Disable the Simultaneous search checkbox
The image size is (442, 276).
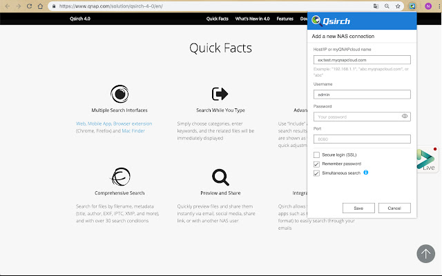[316, 172]
